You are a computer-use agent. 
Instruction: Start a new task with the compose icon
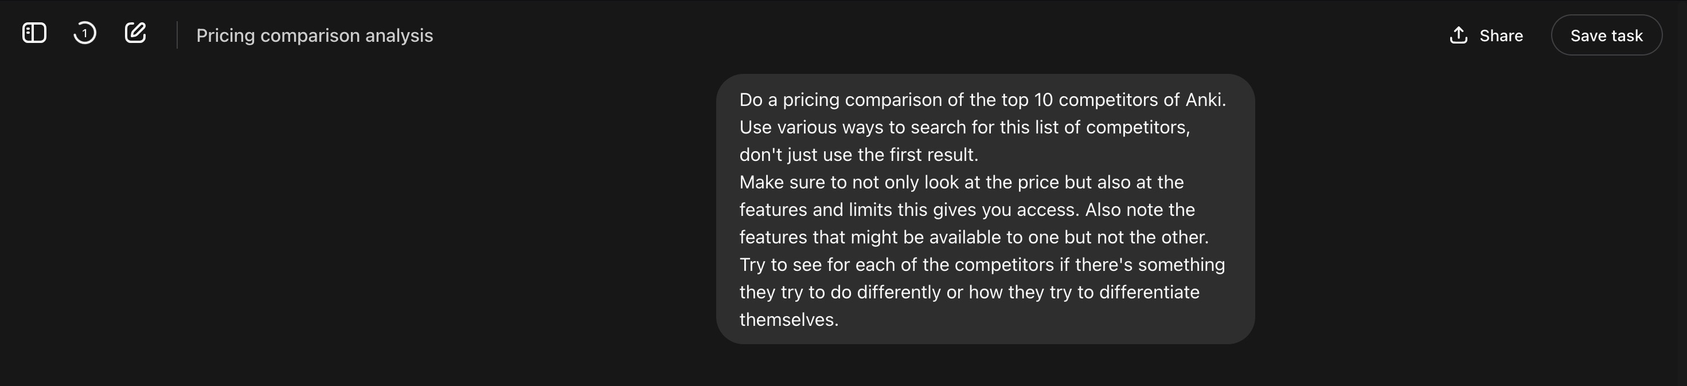(x=135, y=33)
